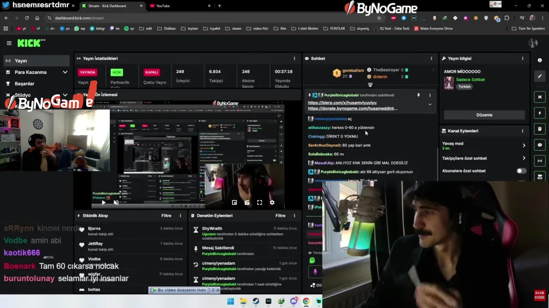Open Takipçilere özel sohbet settings arrow
The width and height of the screenshot is (549, 308).
tap(524, 158)
